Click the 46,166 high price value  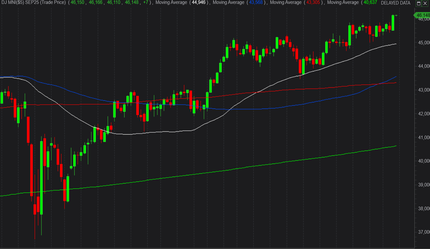pyautogui.click(x=96, y=3)
